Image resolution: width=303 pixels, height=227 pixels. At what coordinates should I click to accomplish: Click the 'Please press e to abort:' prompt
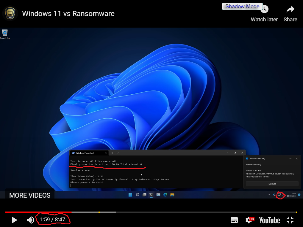[x=87, y=182]
